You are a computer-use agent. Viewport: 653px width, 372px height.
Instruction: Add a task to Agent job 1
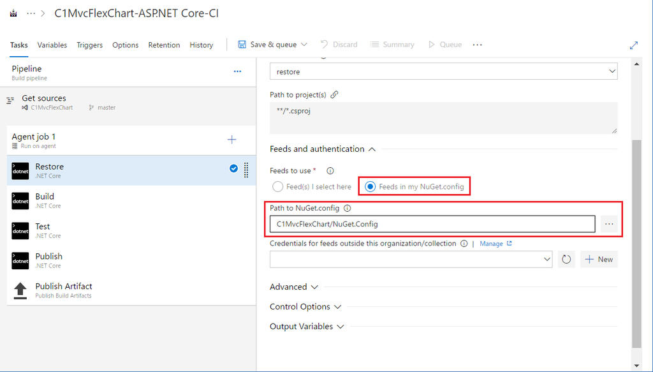point(232,140)
